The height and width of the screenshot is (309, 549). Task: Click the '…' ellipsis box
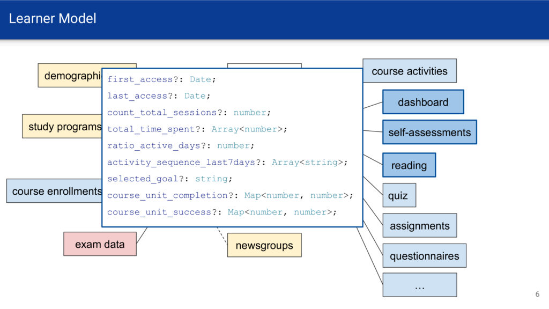420,285
